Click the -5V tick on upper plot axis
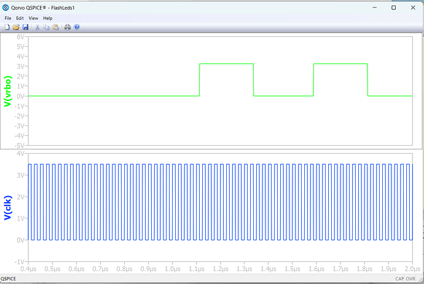This screenshot has height=284, width=424. coord(20,146)
